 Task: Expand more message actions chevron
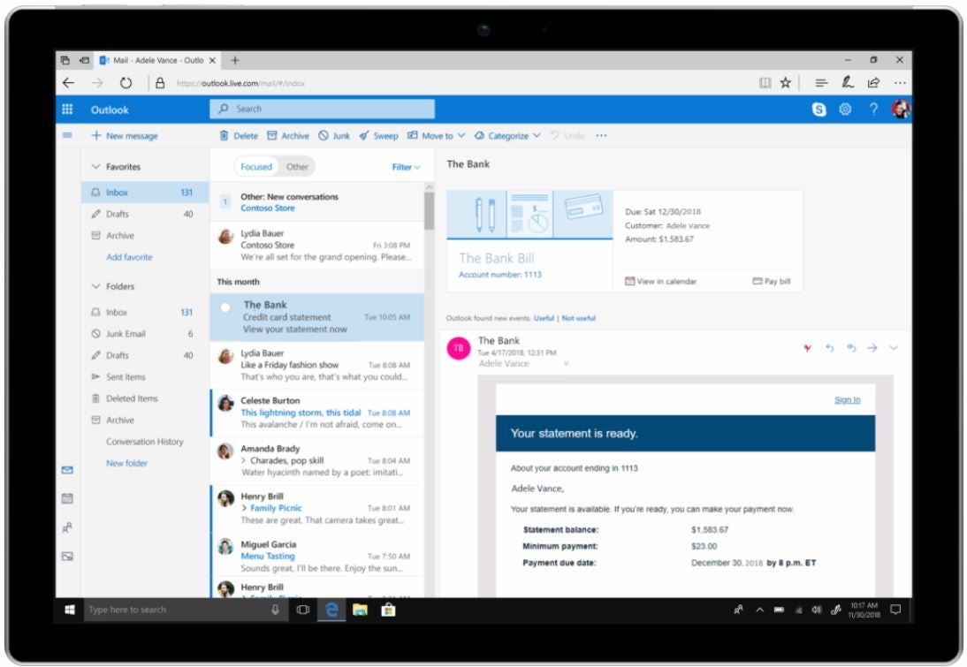click(894, 348)
